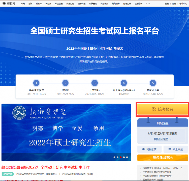The image size is (189, 181).
Task: Open the 帮助中心 link
Action: (x=183, y=4)
